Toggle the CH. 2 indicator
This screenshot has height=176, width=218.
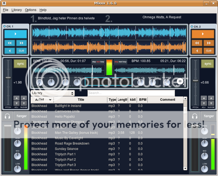pyautogui.click(x=192, y=27)
